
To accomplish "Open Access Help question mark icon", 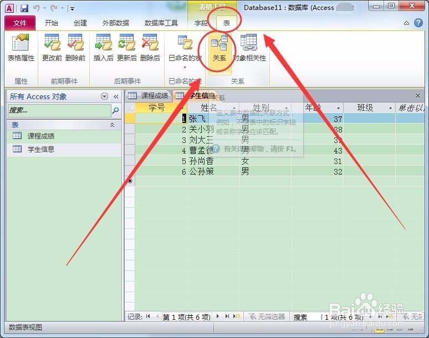I will point(418,23).
